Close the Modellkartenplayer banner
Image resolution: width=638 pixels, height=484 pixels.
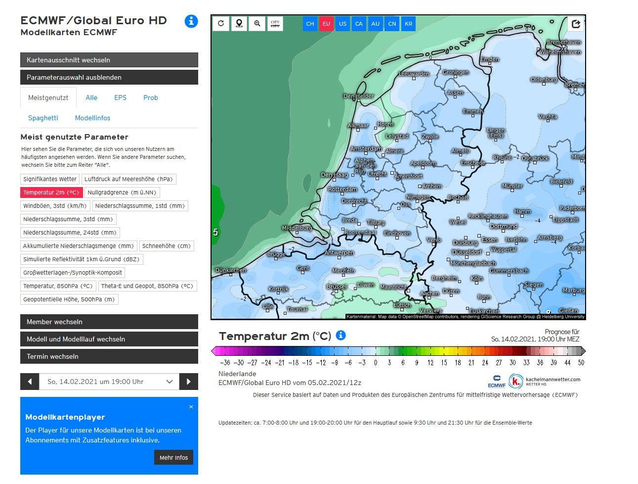coord(191,407)
